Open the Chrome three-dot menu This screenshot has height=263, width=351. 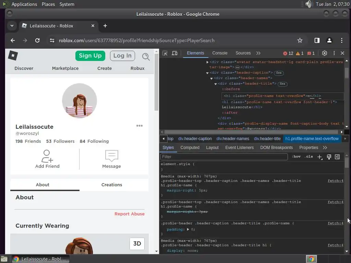pyautogui.click(x=342, y=40)
